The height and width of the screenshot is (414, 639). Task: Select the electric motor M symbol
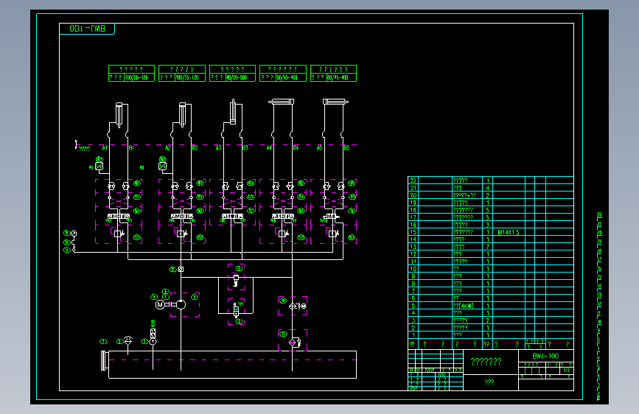[160, 304]
